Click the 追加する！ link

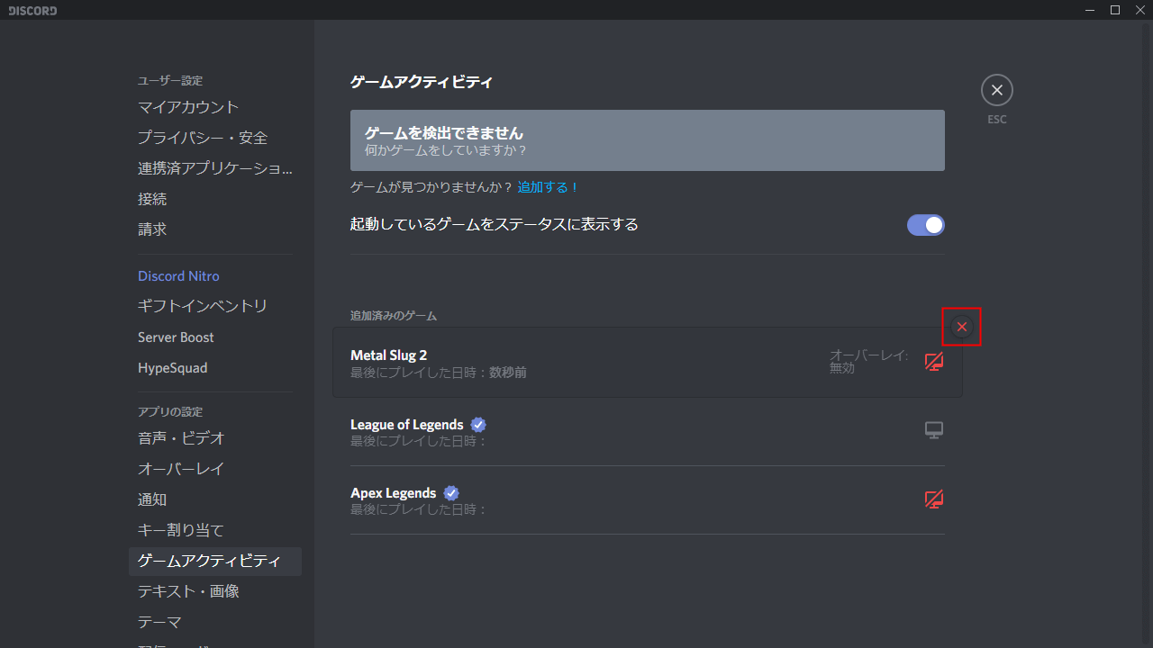point(549,187)
